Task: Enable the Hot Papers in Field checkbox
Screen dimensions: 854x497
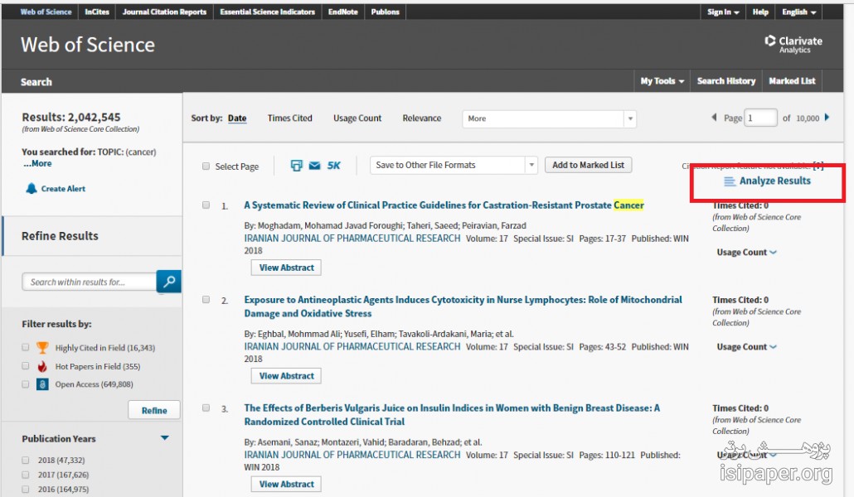Action: pos(26,366)
